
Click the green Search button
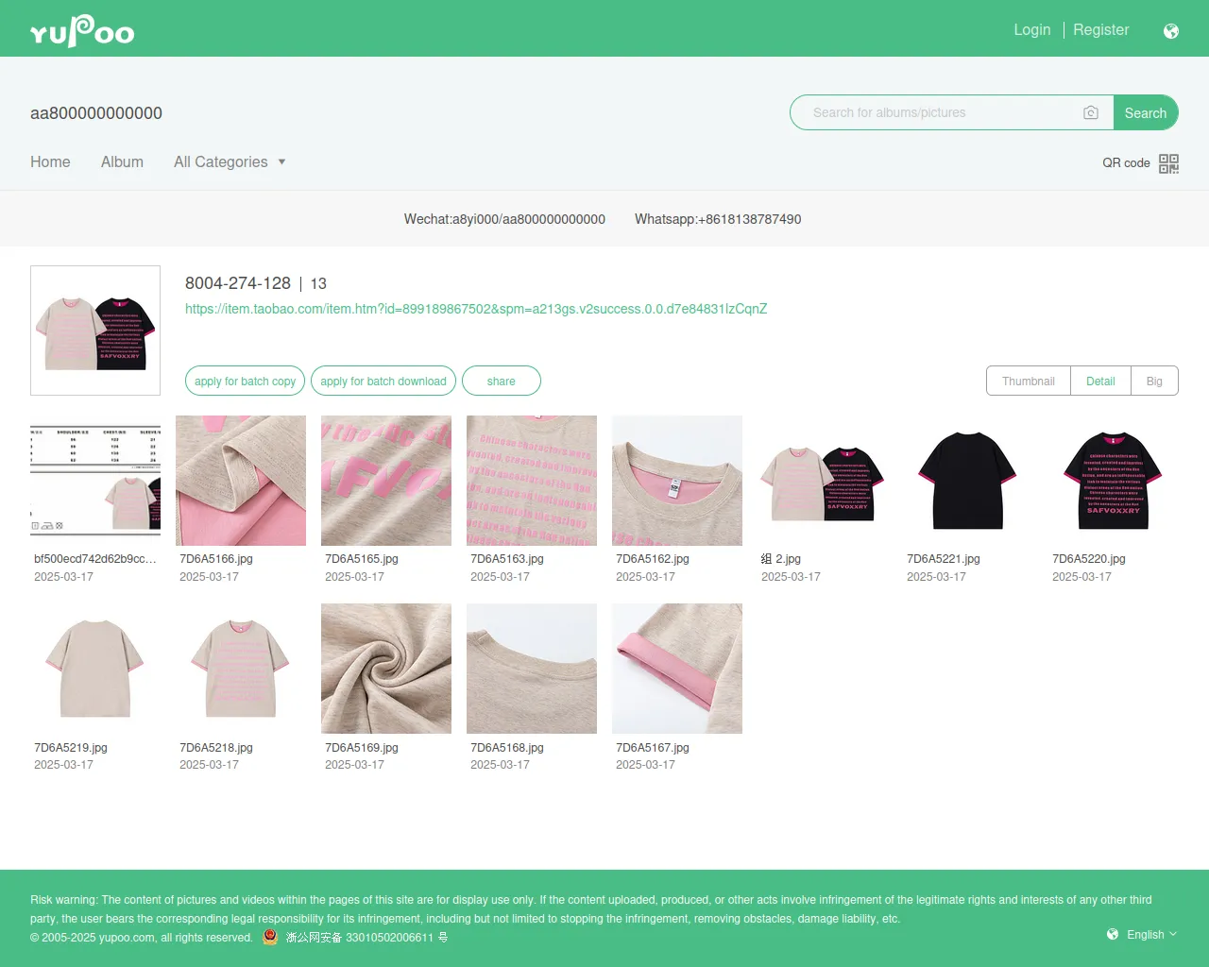[x=1146, y=112]
